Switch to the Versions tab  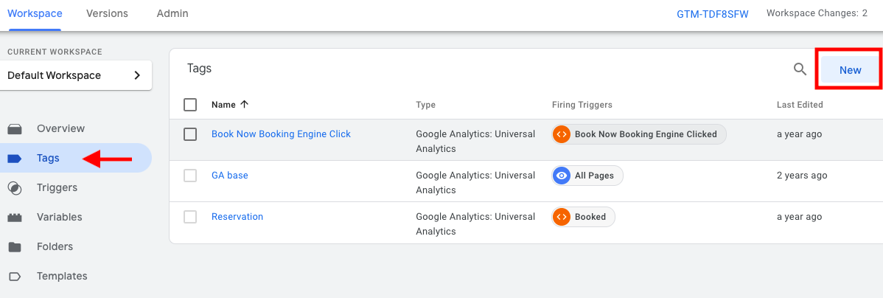(107, 13)
